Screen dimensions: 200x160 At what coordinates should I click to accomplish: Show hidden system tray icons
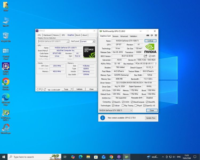coord(163,157)
